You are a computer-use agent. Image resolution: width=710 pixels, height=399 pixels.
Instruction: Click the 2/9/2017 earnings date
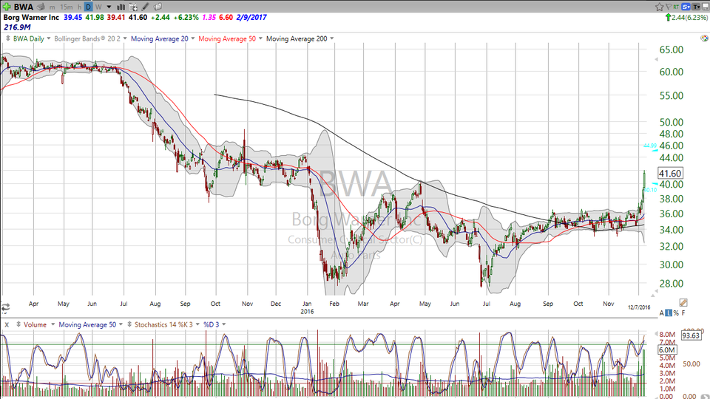tap(251, 17)
